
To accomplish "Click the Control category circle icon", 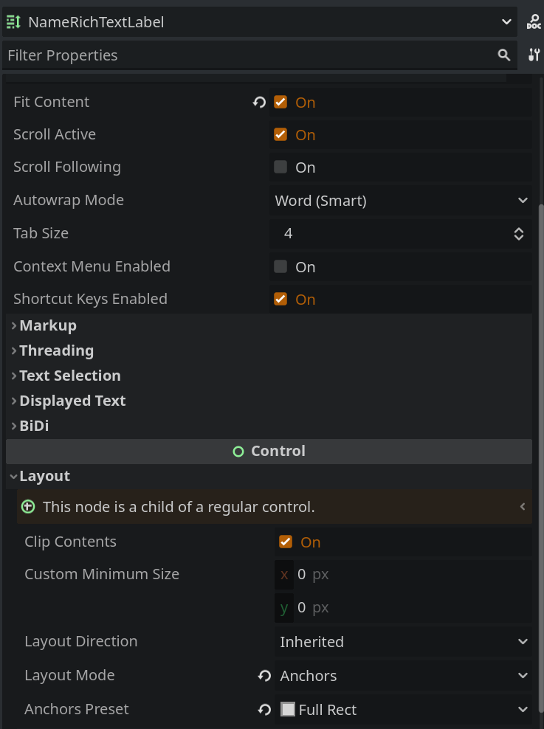I will point(238,450).
